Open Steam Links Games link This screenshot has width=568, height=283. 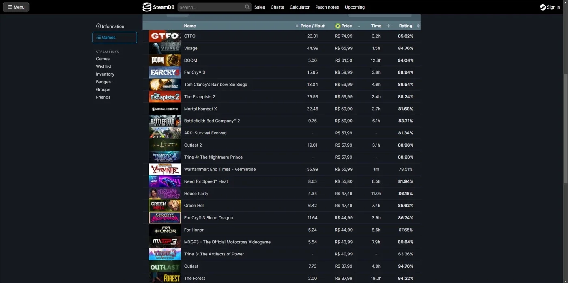[103, 59]
